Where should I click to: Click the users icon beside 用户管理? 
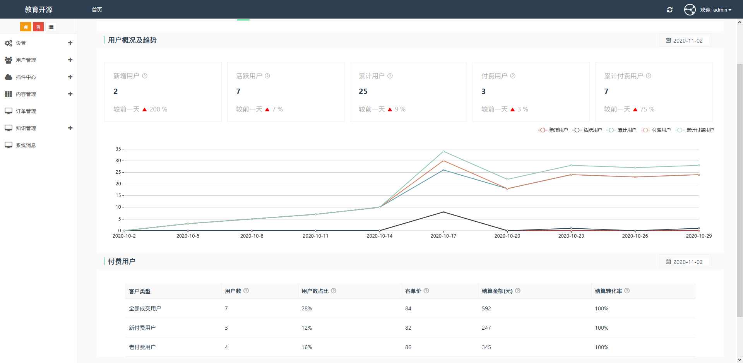click(x=9, y=60)
